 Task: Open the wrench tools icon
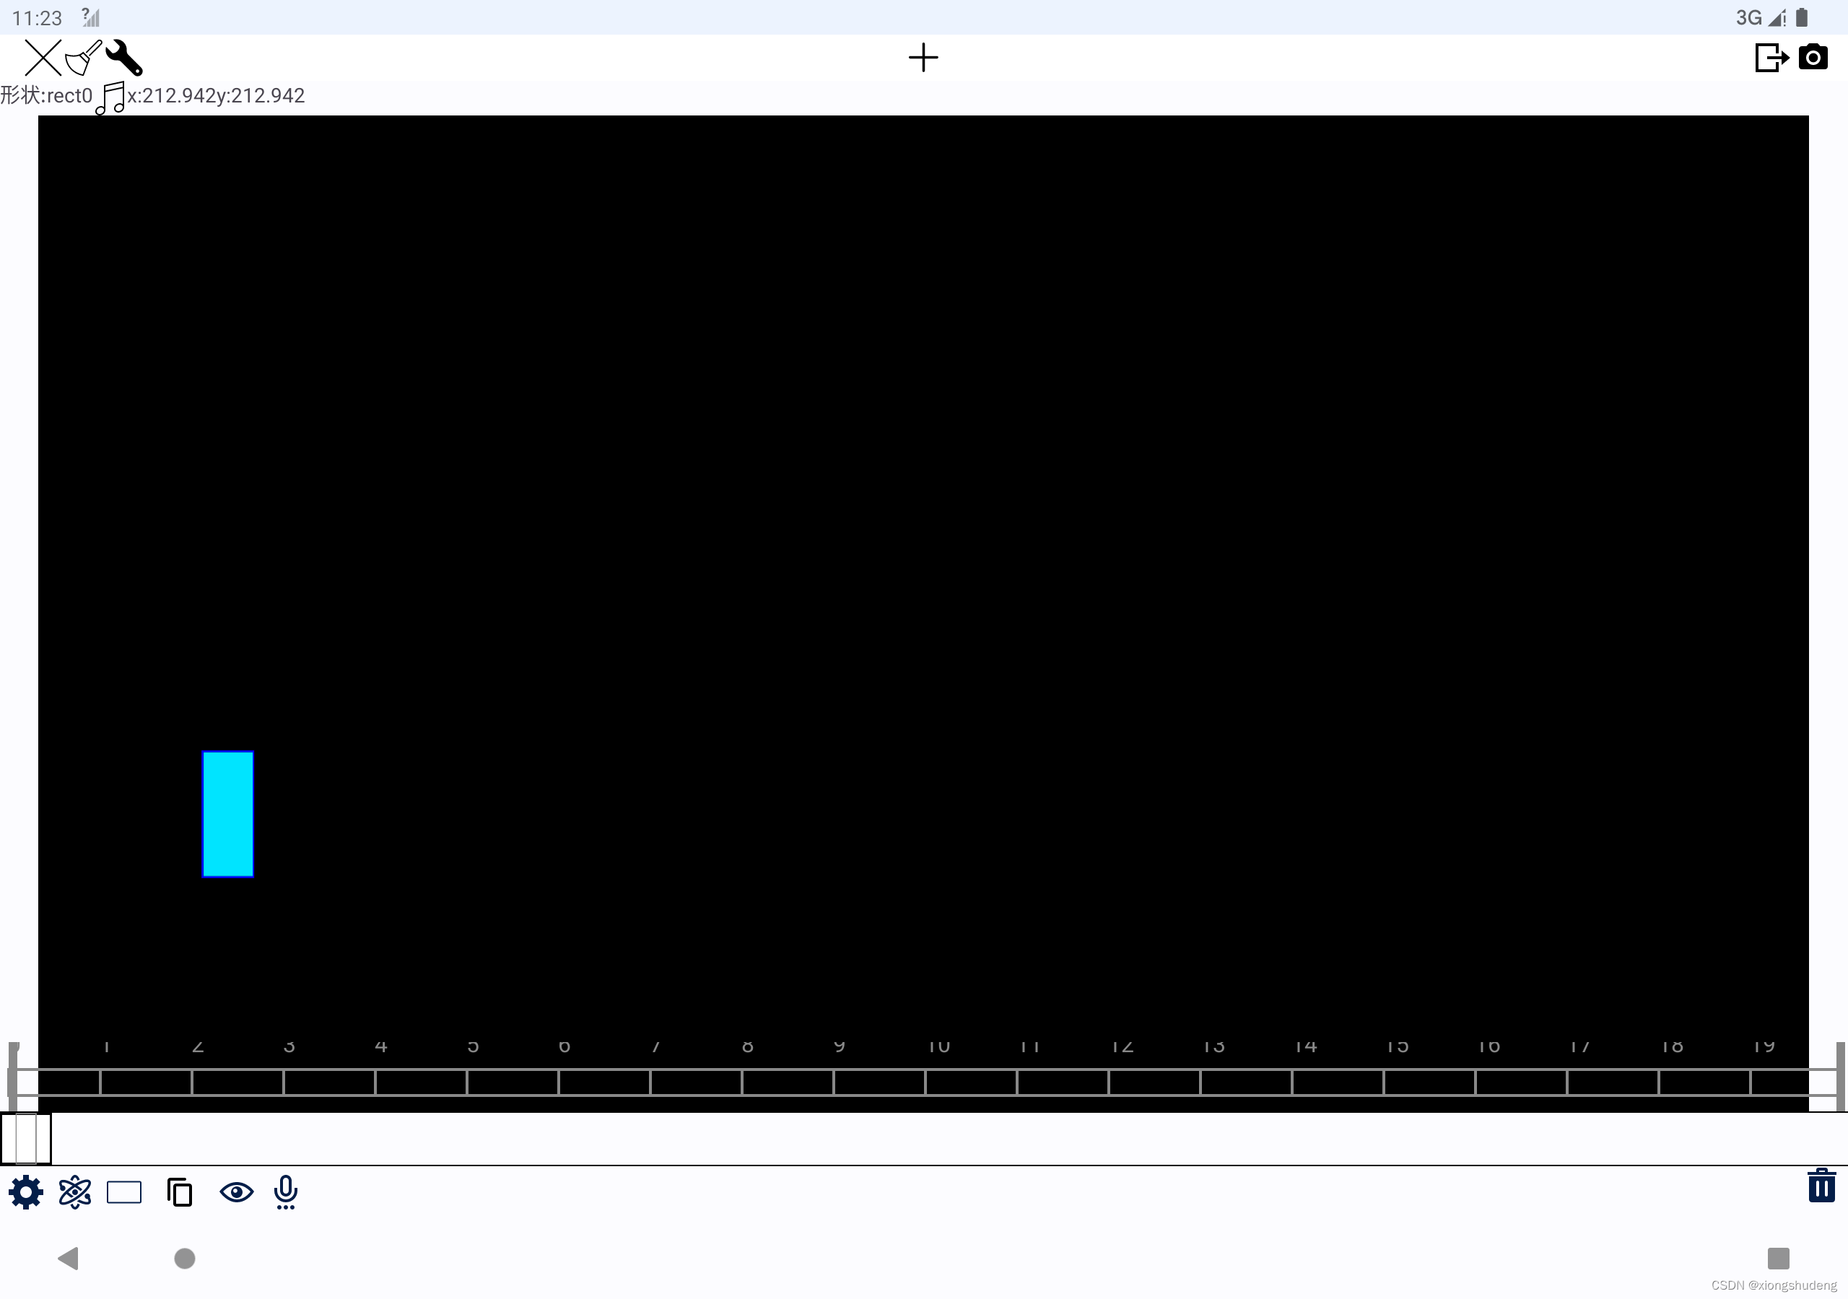(x=124, y=58)
